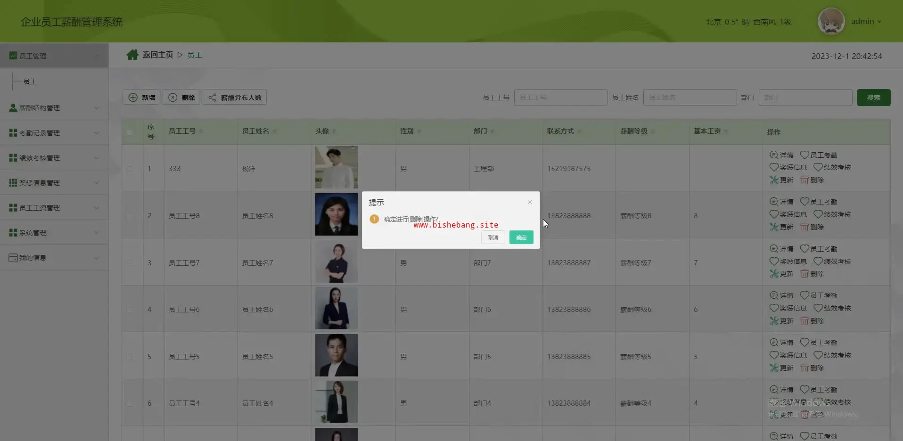Click the 详情 magnifier icon for 员工姓名8

774,201
